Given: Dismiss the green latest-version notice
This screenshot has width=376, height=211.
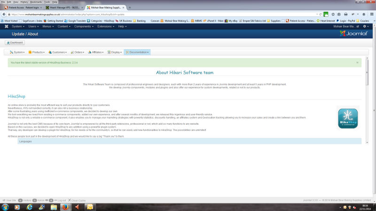Looking at the screenshot, I should tap(357, 63).
